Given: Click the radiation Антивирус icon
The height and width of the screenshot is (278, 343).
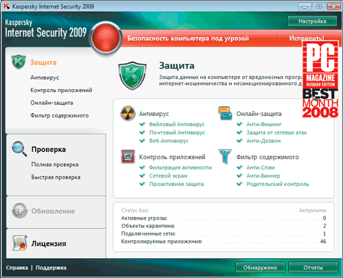Looking at the screenshot, I should (x=128, y=113).
